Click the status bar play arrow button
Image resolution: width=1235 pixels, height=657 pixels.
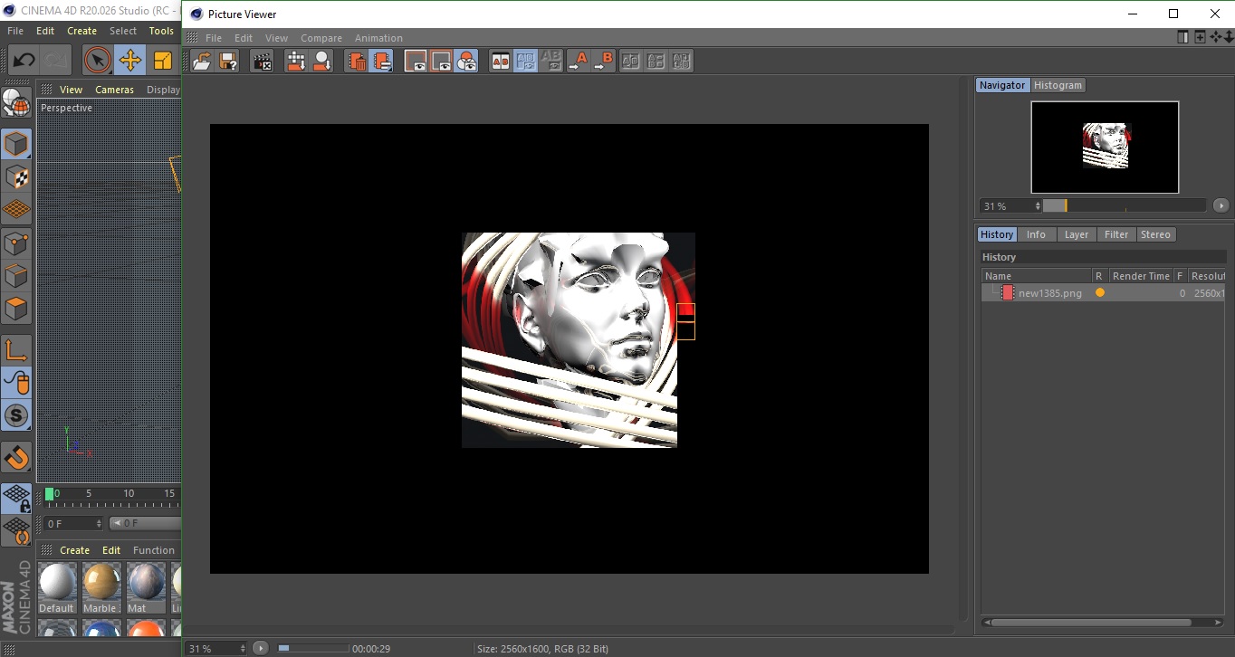pyautogui.click(x=261, y=648)
